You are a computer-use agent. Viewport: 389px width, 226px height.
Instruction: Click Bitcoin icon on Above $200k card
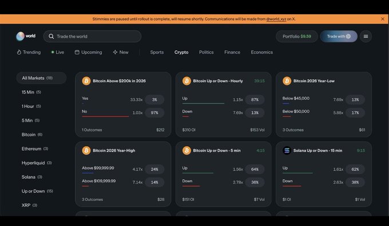86,81
